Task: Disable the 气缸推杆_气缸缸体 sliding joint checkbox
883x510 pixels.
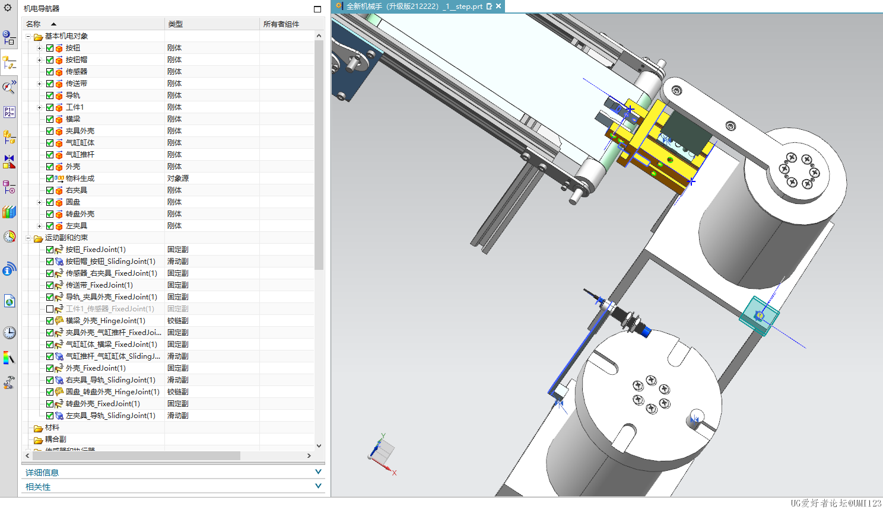Action: 50,356
